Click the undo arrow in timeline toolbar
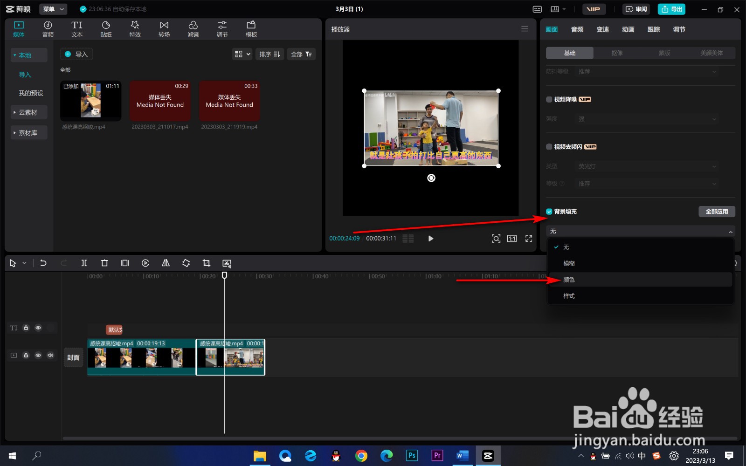The width and height of the screenshot is (746, 466). pyautogui.click(x=43, y=263)
